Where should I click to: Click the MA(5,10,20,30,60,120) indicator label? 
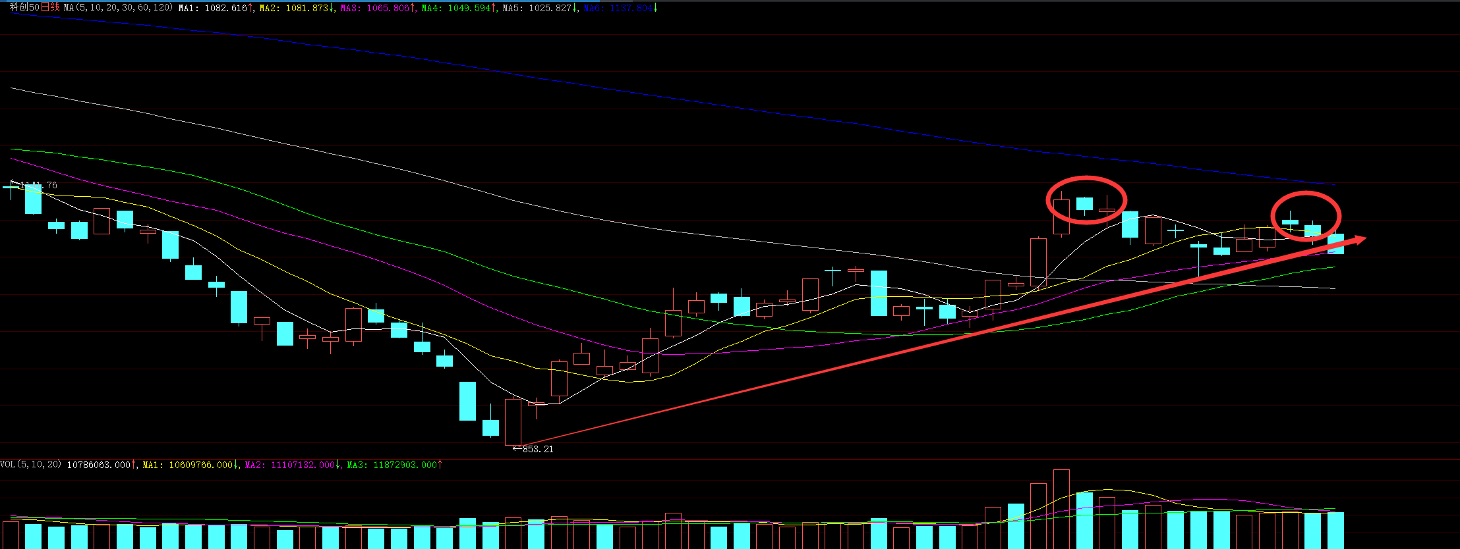click(x=118, y=7)
